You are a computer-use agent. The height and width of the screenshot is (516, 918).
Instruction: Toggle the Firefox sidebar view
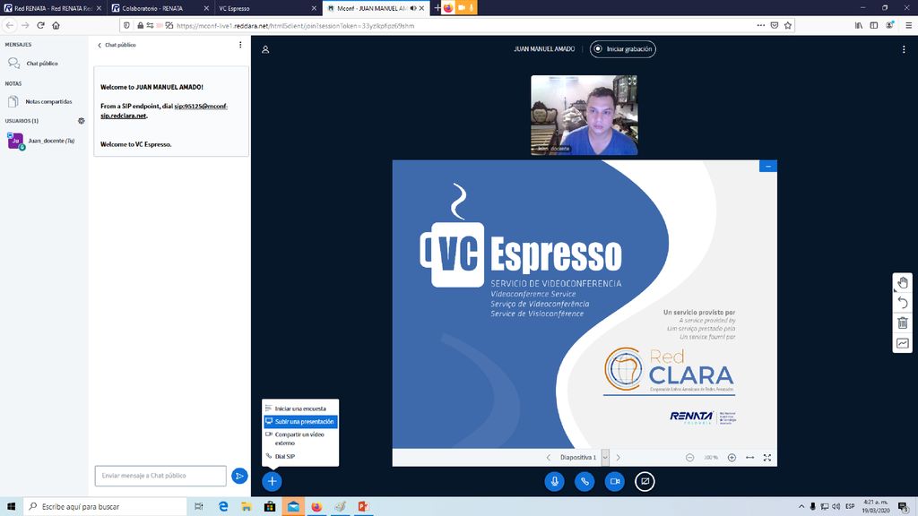coord(873,25)
